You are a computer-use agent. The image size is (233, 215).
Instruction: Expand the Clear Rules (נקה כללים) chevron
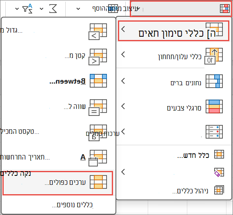(123, 172)
